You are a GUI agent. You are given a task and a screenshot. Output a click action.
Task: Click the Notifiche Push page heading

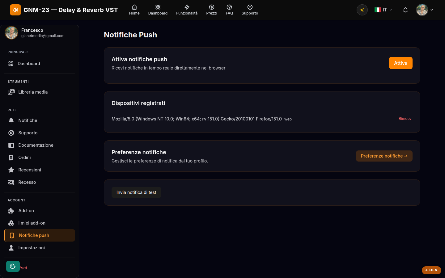130,35
